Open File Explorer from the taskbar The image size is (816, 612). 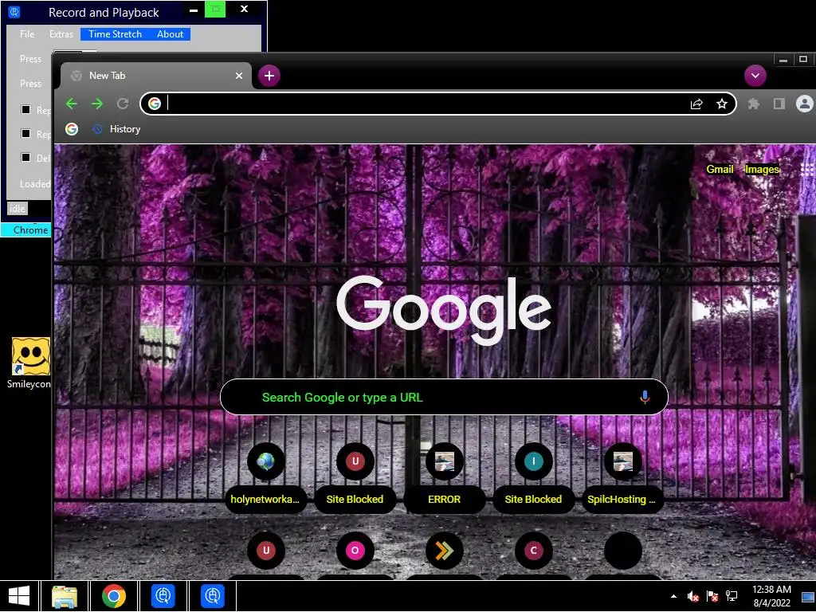(x=65, y=596)
